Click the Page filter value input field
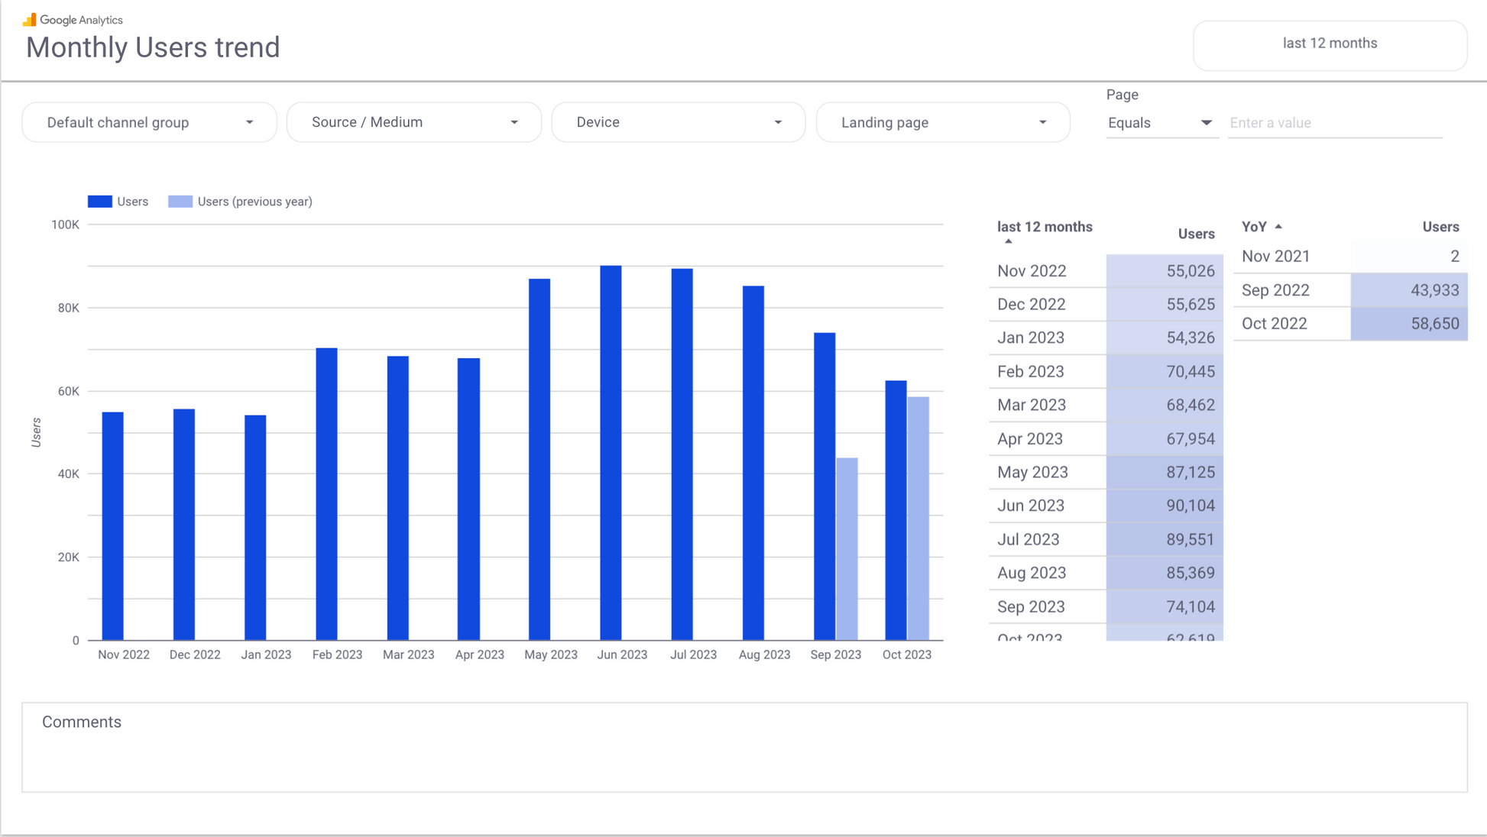The height and width of the screenshot is (837, 1487). click(1333, 123)
